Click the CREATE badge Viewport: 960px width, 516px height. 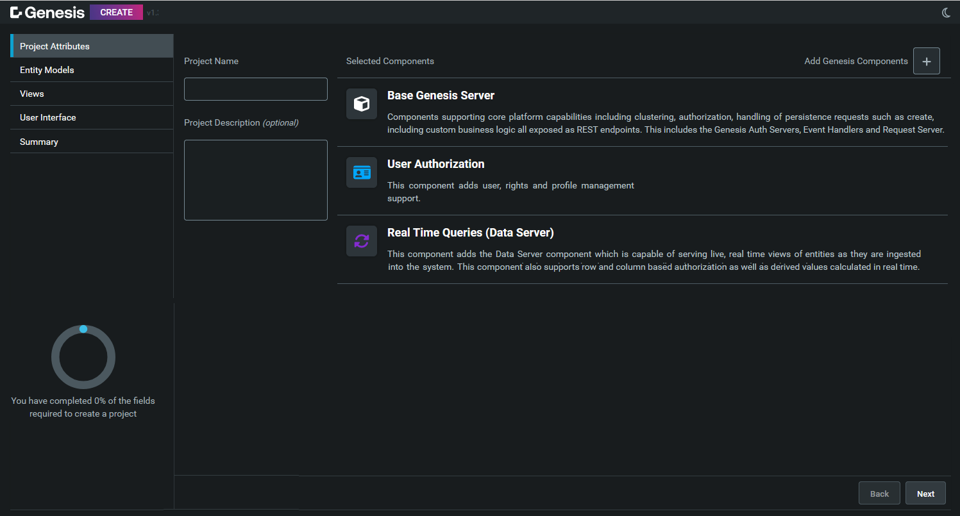[x=116, y=12]
